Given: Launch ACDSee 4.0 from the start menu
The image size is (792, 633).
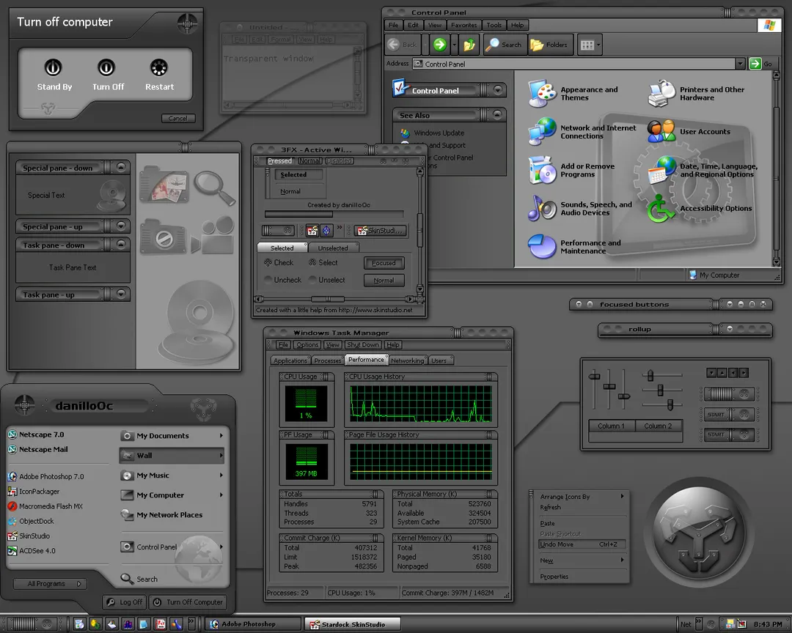Looking at the screenshot, I should click(x=32, y=551).
